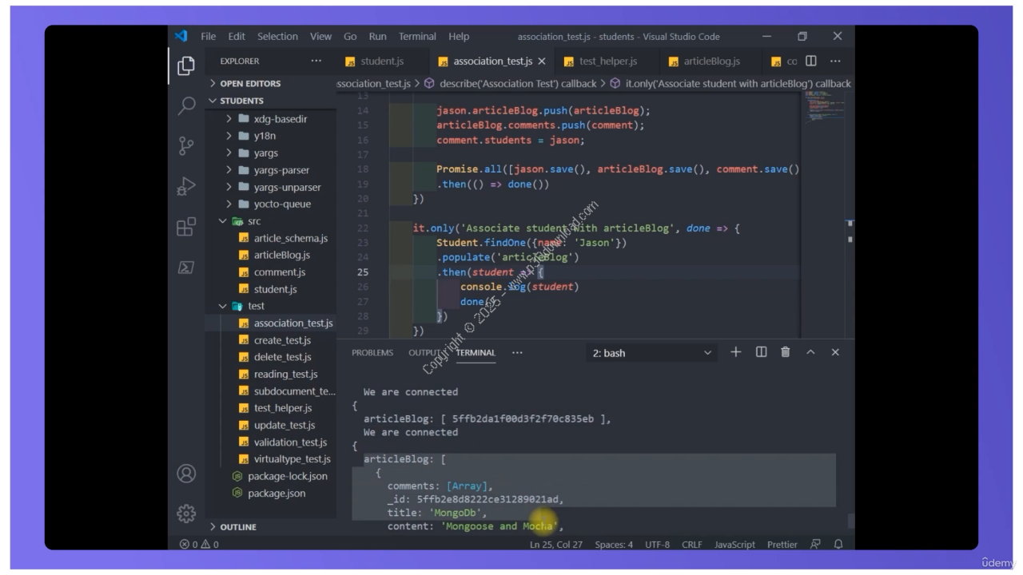The width and height of the screenshot is (1023, 575).
Task: Open feedback icon in status bar
Action: point(815,545)
